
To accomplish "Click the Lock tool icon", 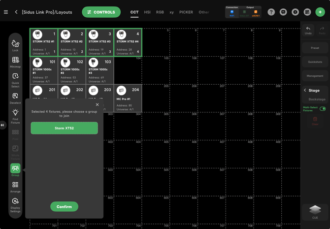I will coord(15,45).
